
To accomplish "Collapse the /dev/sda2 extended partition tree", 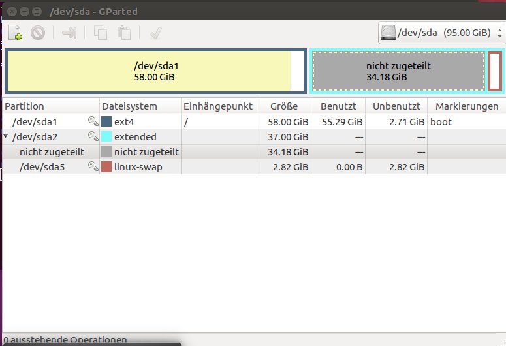I will point(5,136).
